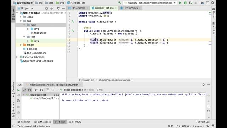The height and width of the screenshot is (128, 227).
Task: Toggle tool window quick access in bottom-left corner
Action: [x=14, y=126]
